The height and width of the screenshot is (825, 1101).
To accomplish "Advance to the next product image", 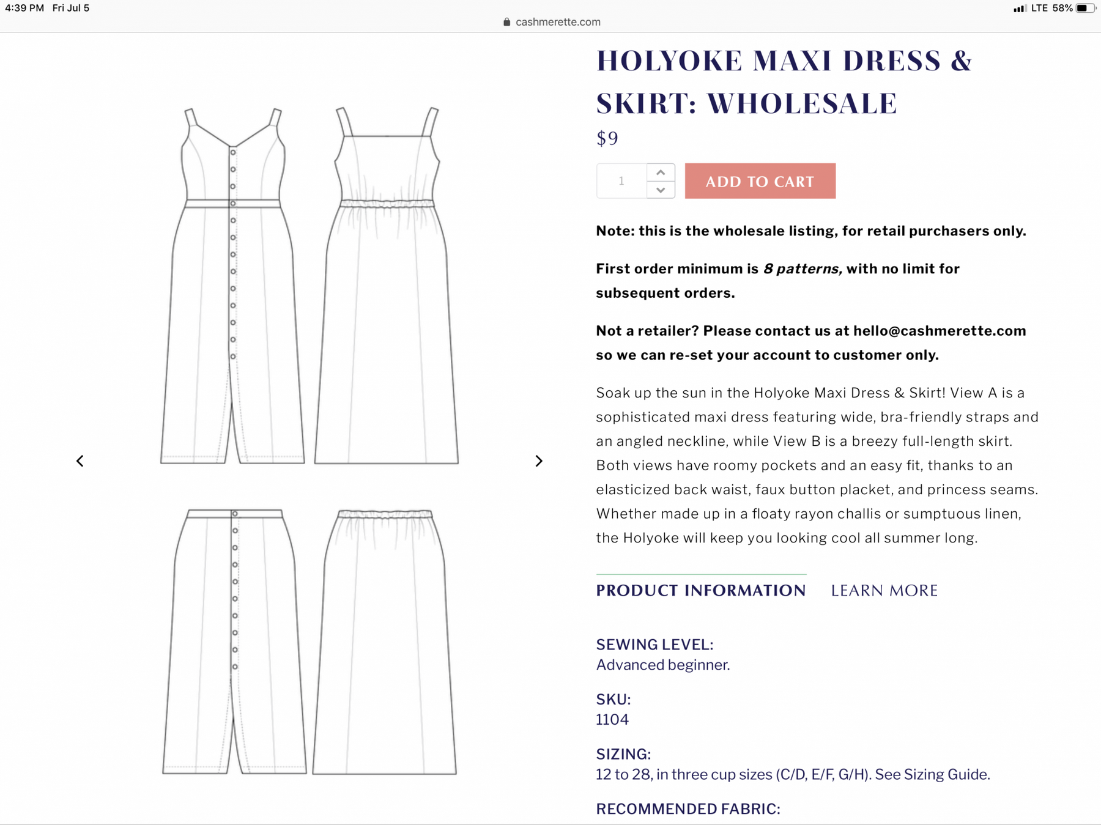I will [x=538, y=461].
